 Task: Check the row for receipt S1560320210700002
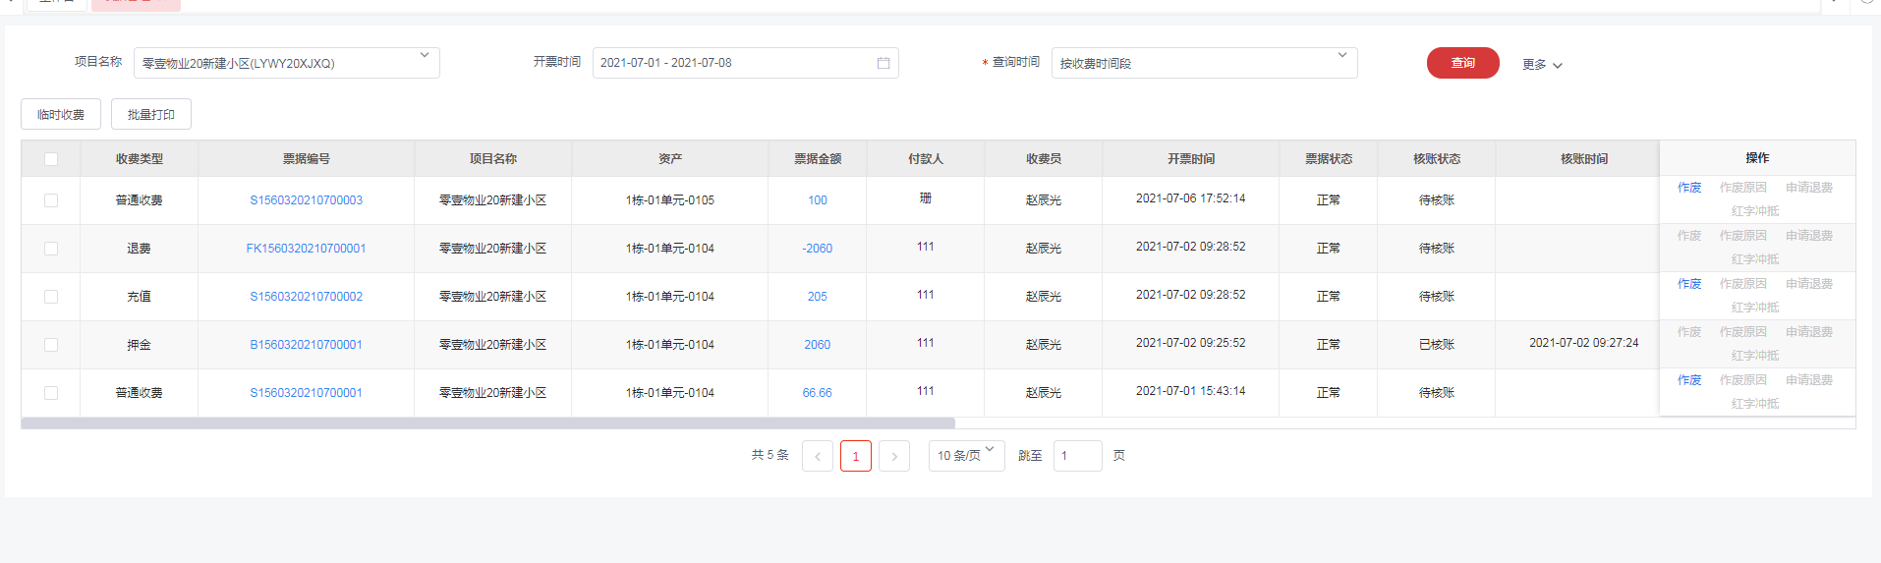51,297
